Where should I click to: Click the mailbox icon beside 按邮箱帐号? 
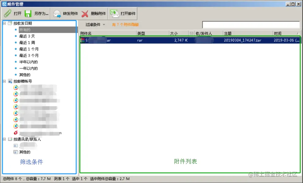[10, 81]
